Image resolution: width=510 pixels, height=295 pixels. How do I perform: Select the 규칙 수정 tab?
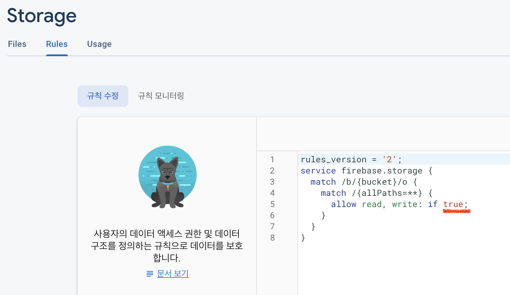(x=103, y=96)
